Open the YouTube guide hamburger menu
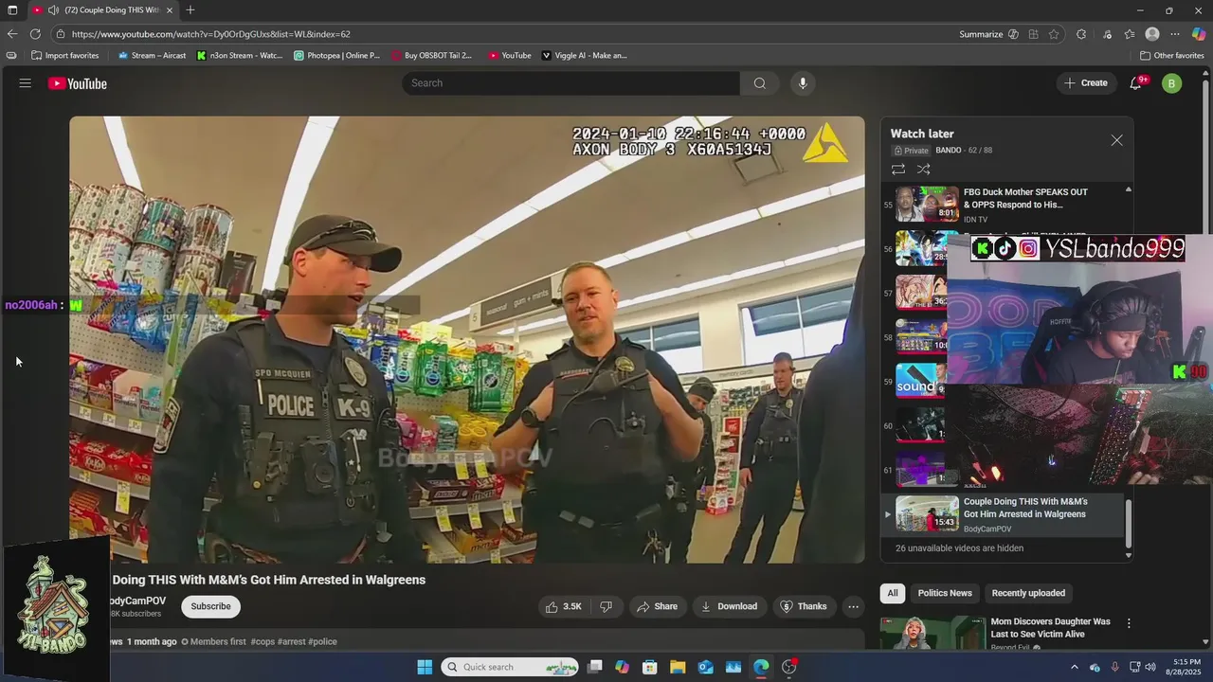1213x682 pixels. coord(26,83)
